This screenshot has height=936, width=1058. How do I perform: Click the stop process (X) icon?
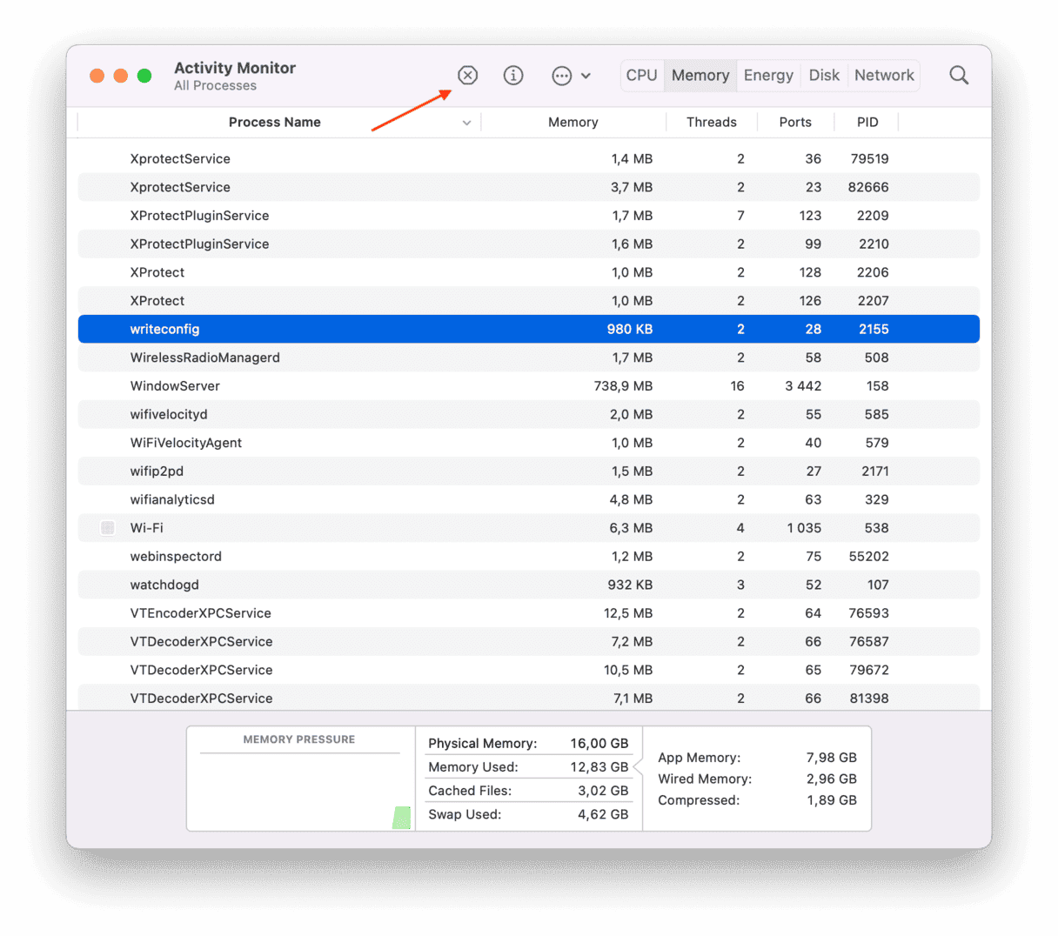click(468, 76)
